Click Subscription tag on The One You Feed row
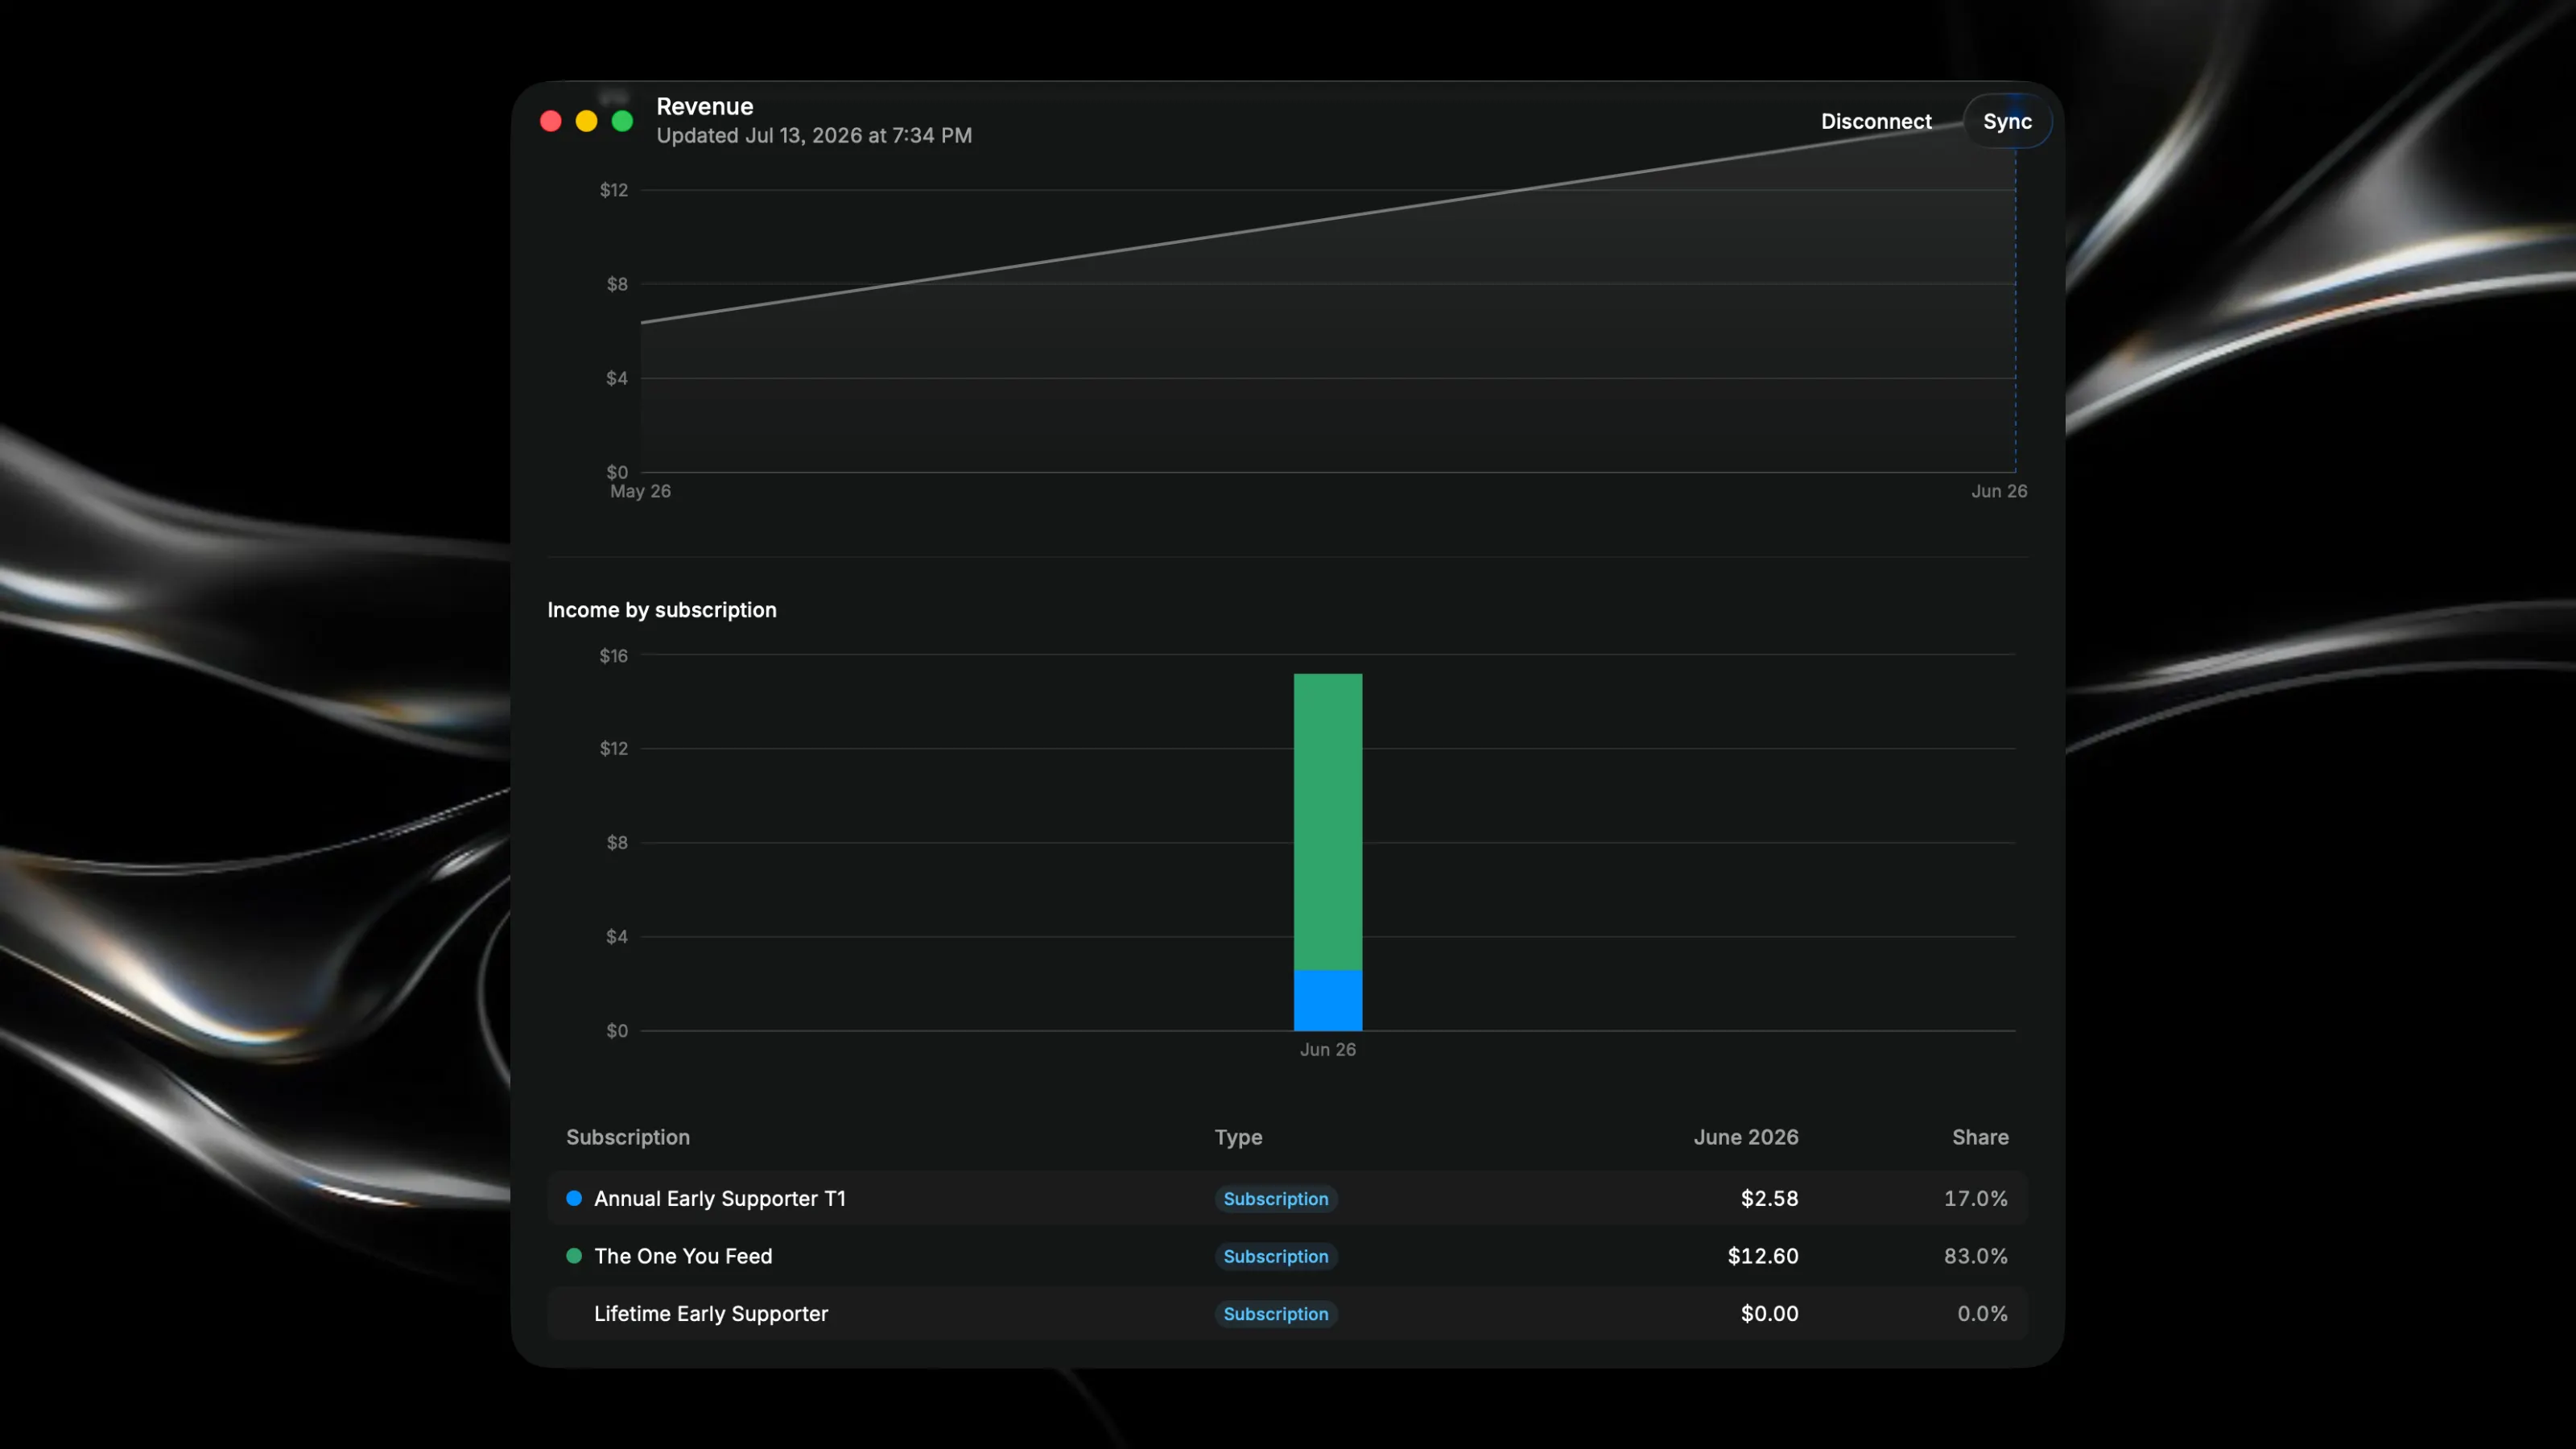Image resolution: width=2576 pixels, height=1449 pixels. click(1276, 1256)
